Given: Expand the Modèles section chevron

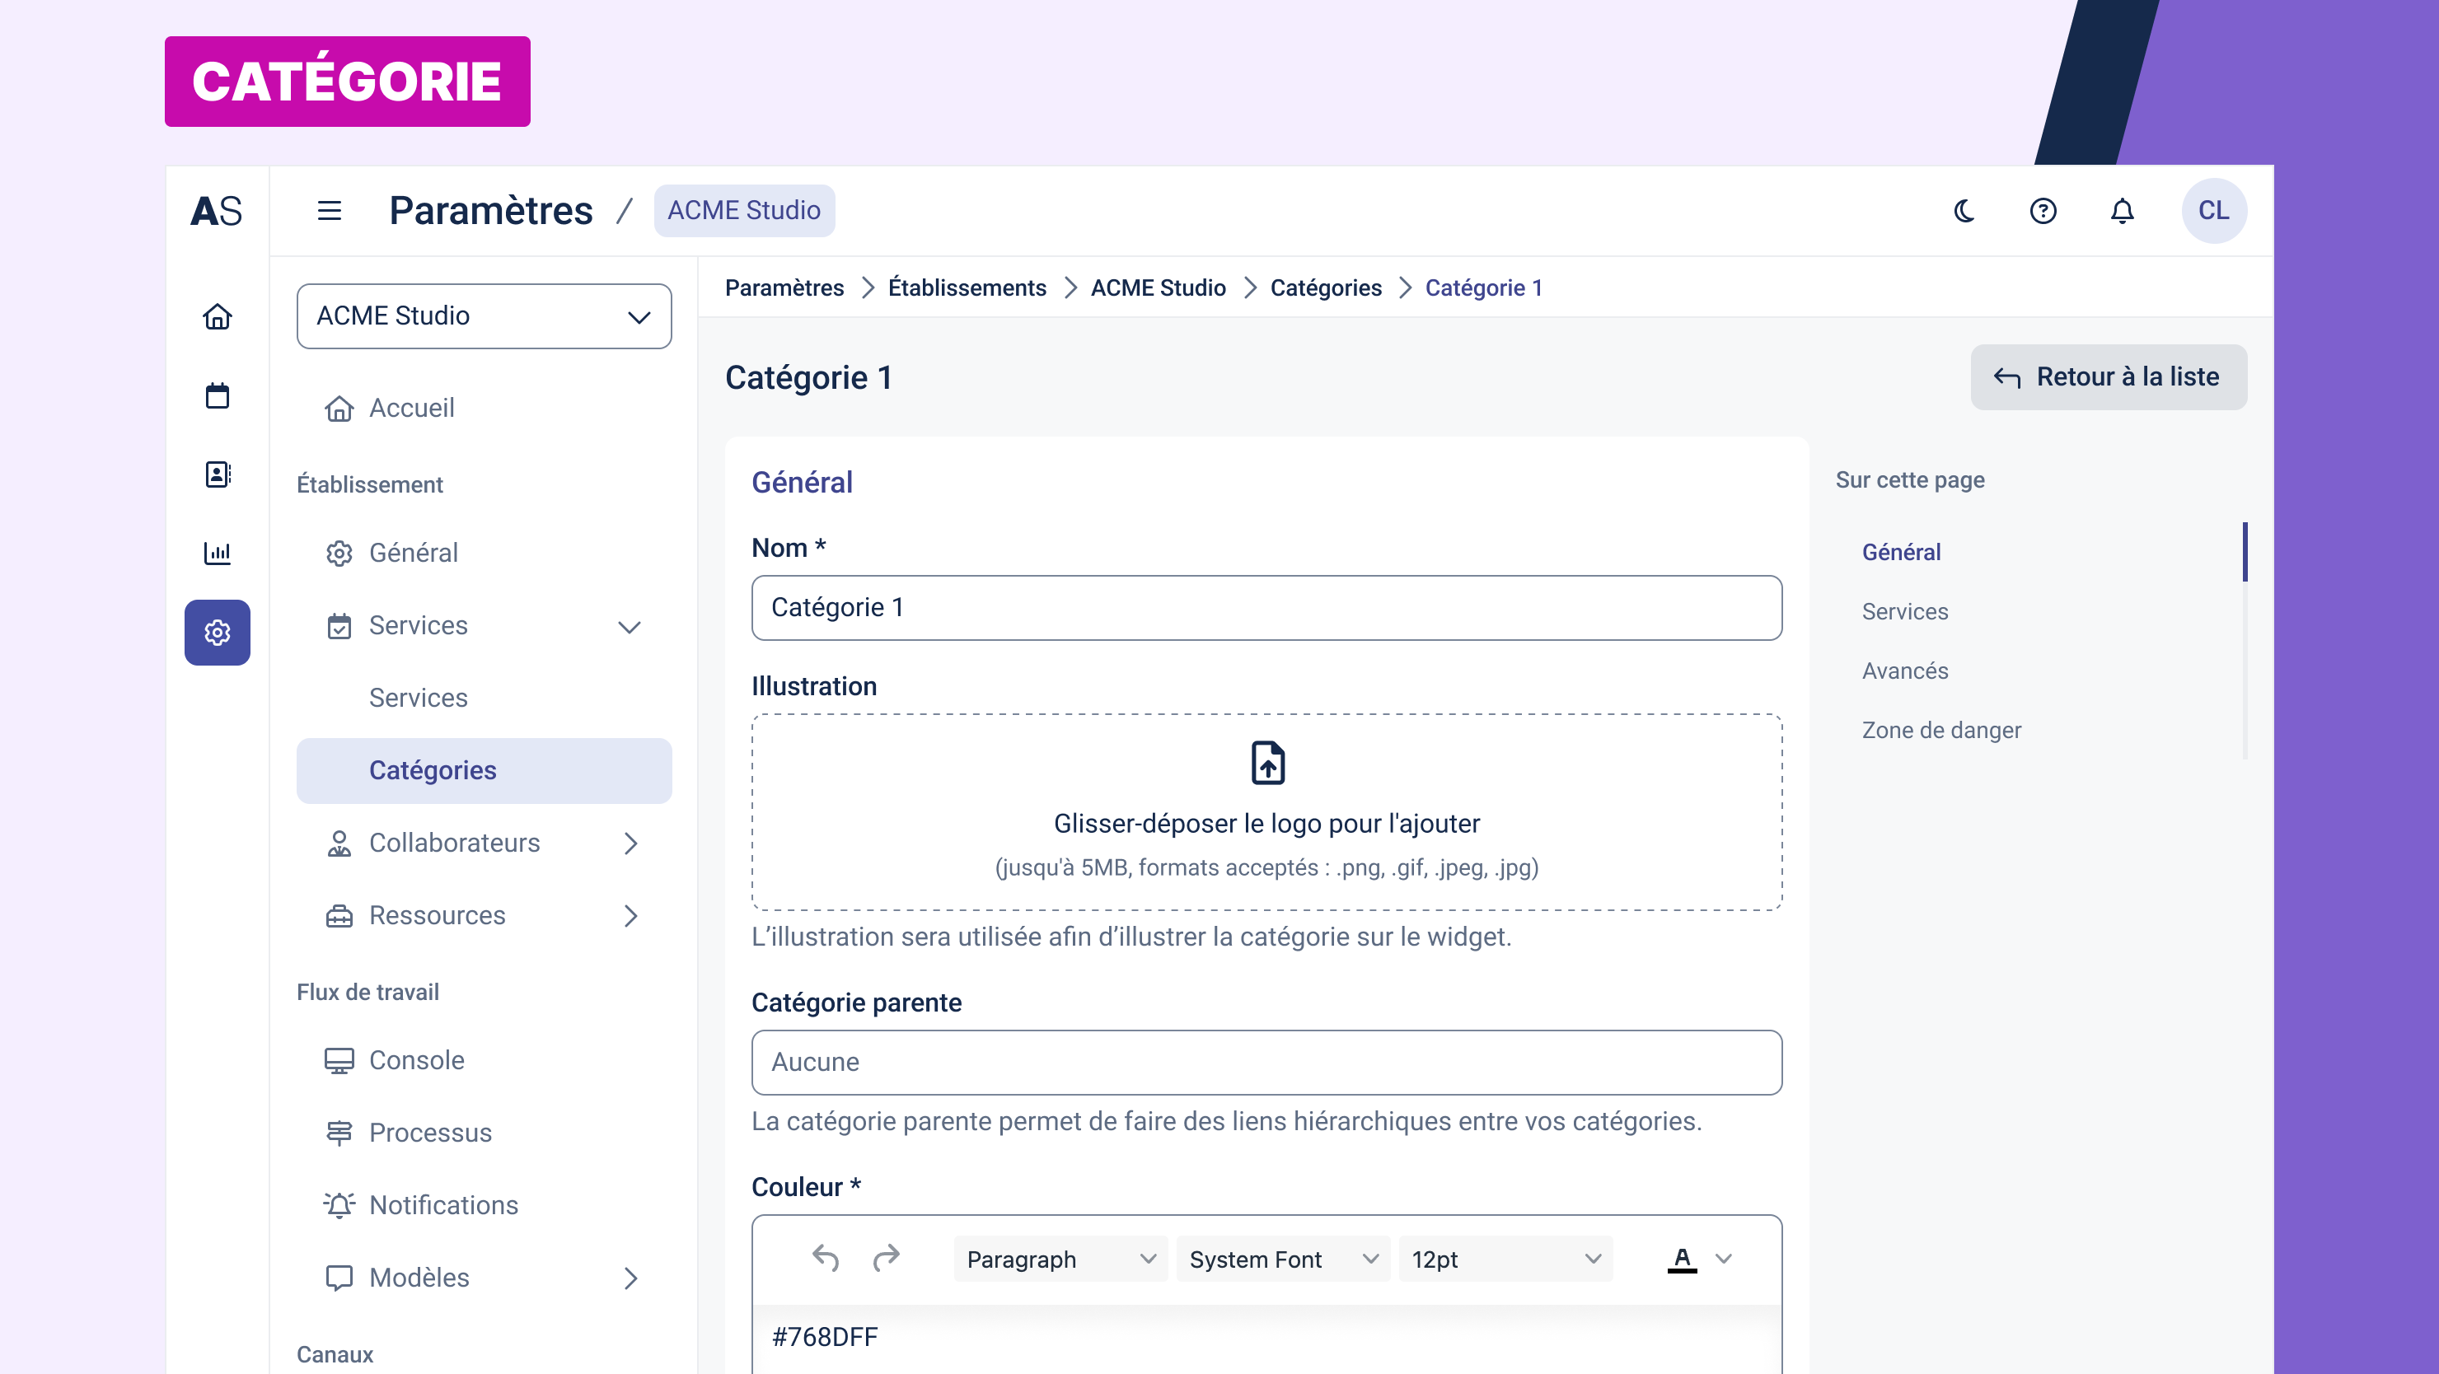Looking at the screenshot, I should 630,1278.
